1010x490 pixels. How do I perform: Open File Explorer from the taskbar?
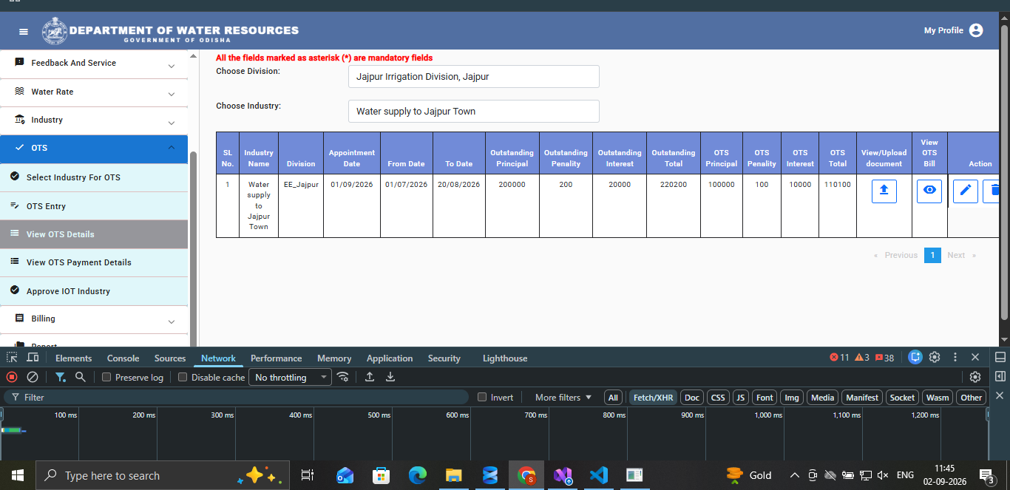tap(454, 475)
